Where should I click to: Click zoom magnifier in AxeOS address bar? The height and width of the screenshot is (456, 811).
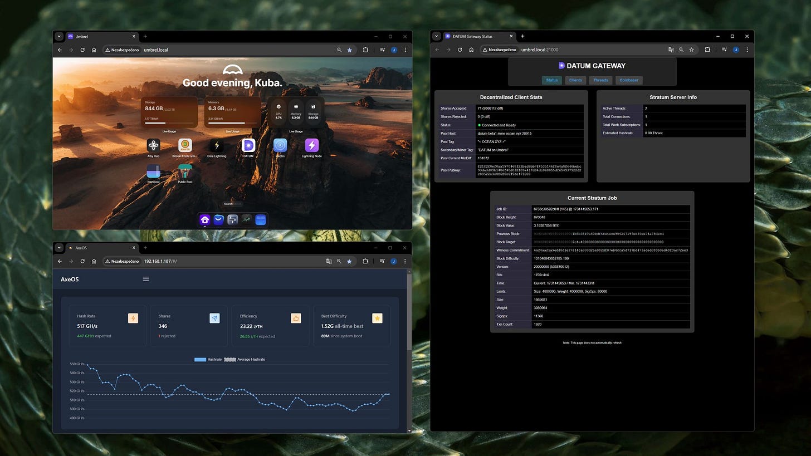(x=339, y=261)
